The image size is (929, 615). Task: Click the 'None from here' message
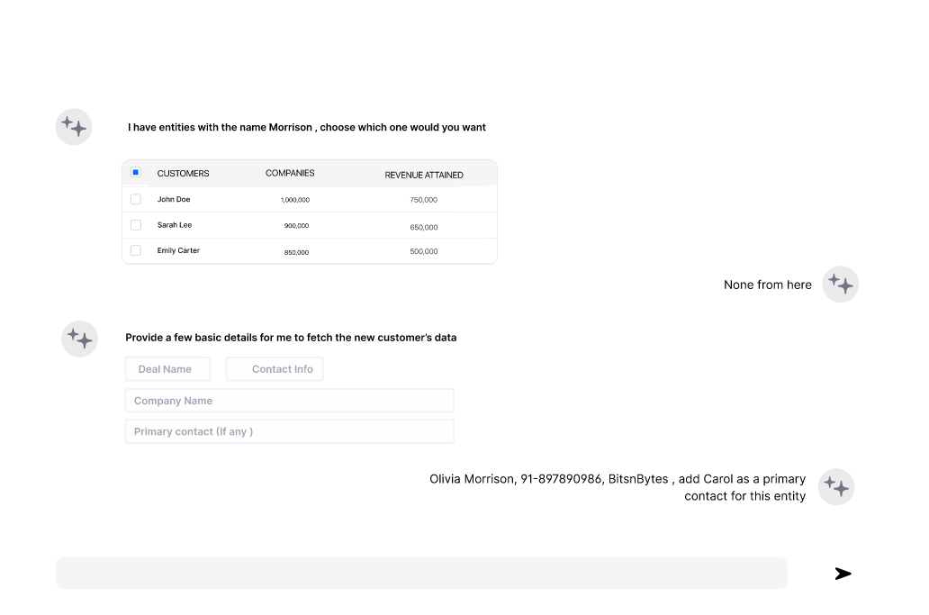767,285
